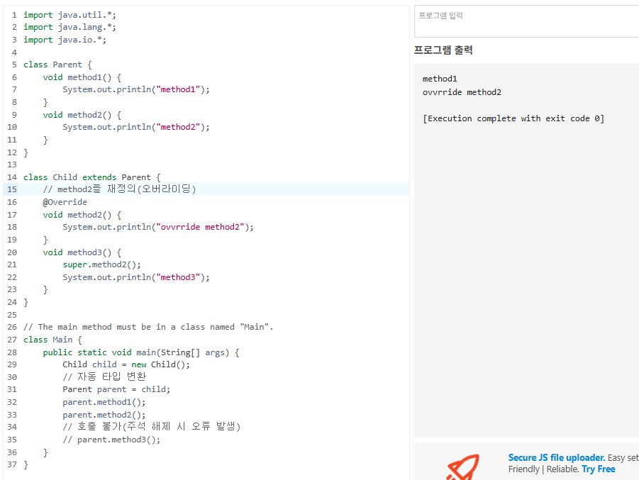Screen dimensions: 639x480
Task: Click code line 'import java.io.*;'
Action: tap(65, 40)
